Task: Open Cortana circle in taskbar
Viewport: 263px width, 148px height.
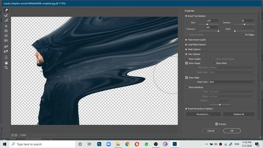Action: point(80,144)
